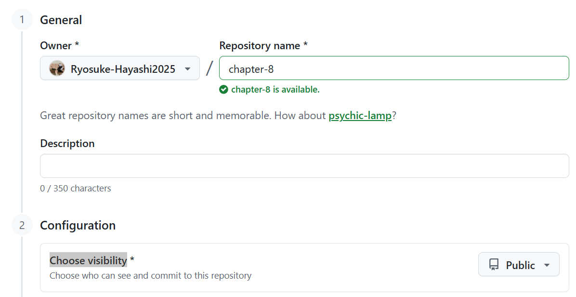Click the step 2 number badge
Screen dimensions: 576x297
pos(22,226)
